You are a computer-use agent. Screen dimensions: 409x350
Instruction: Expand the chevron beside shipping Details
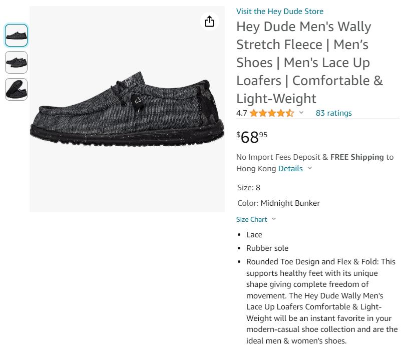click(x=309, y=168)
